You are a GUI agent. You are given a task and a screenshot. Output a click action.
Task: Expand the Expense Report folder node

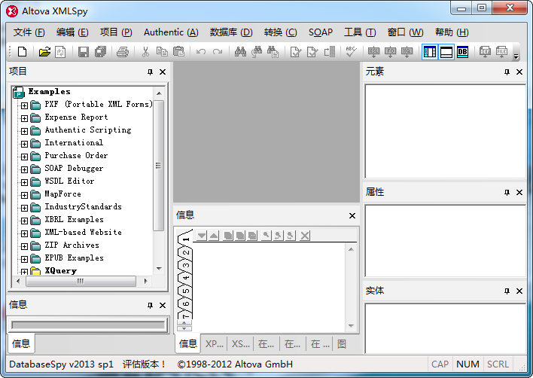pos(24,119)
